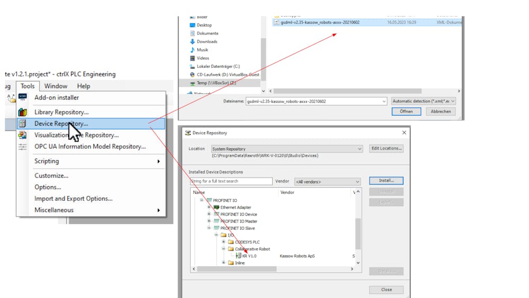Screen dimensions: 529x298
Task: Click the Temp network drive icon
Action: pos(192,83)
